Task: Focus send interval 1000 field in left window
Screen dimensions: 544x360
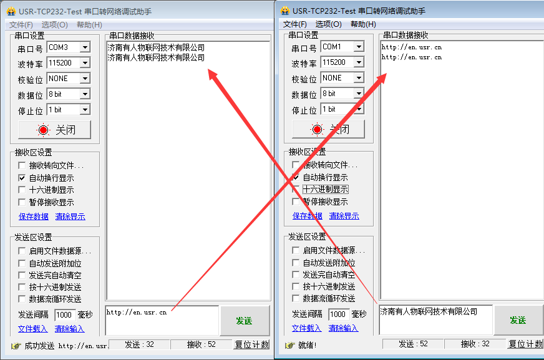Action: [65, 315]
